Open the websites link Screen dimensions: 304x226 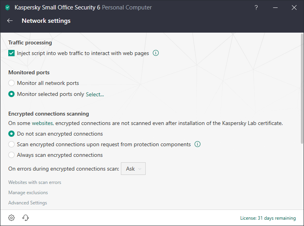pyautogui.click(x=42, y=123)
